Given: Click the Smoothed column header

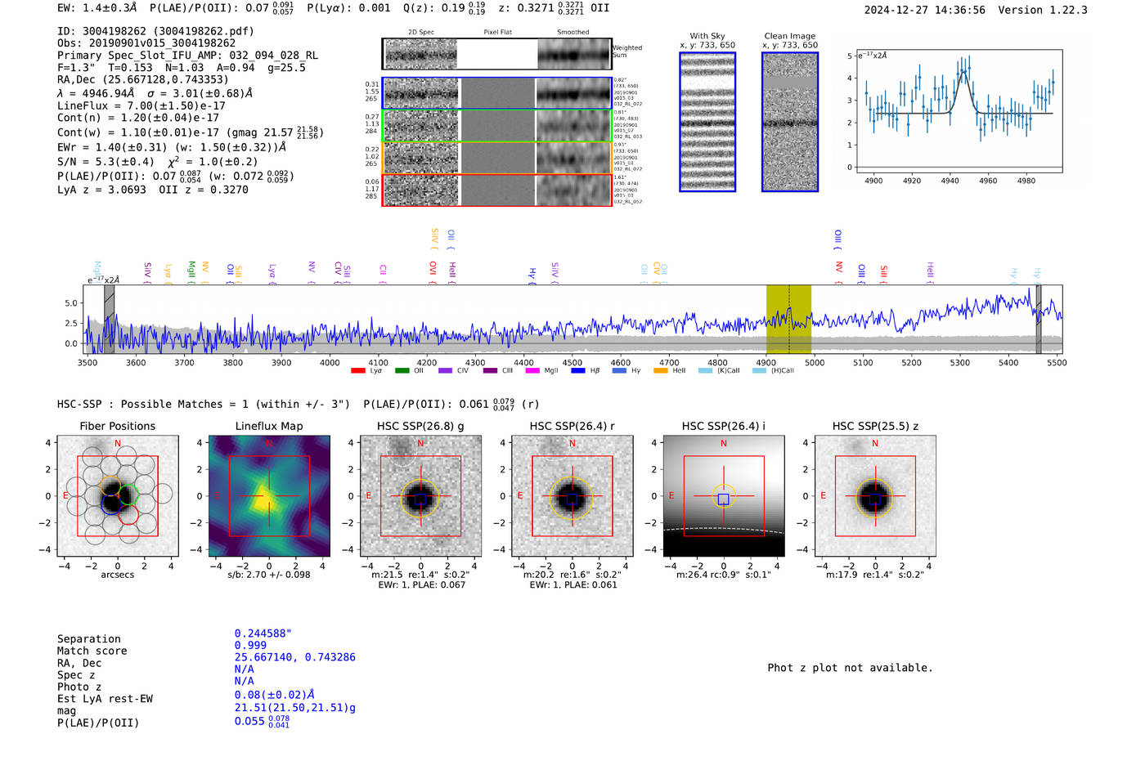Looking at the screenshot, I should 573,33.
